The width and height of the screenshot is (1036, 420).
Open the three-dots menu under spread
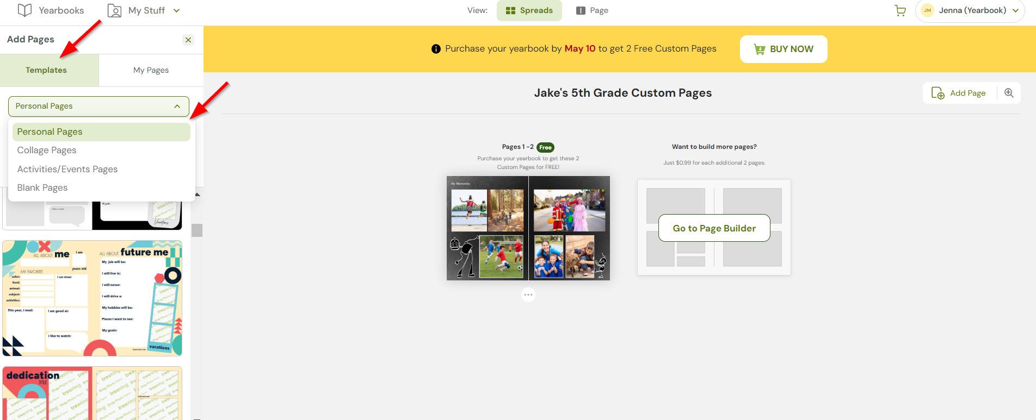tap(528, 295)
